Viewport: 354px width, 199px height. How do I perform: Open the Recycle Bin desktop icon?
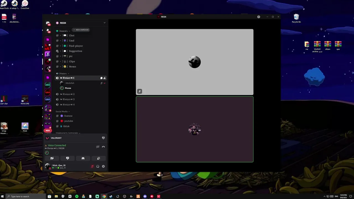(x=296, y=18)
